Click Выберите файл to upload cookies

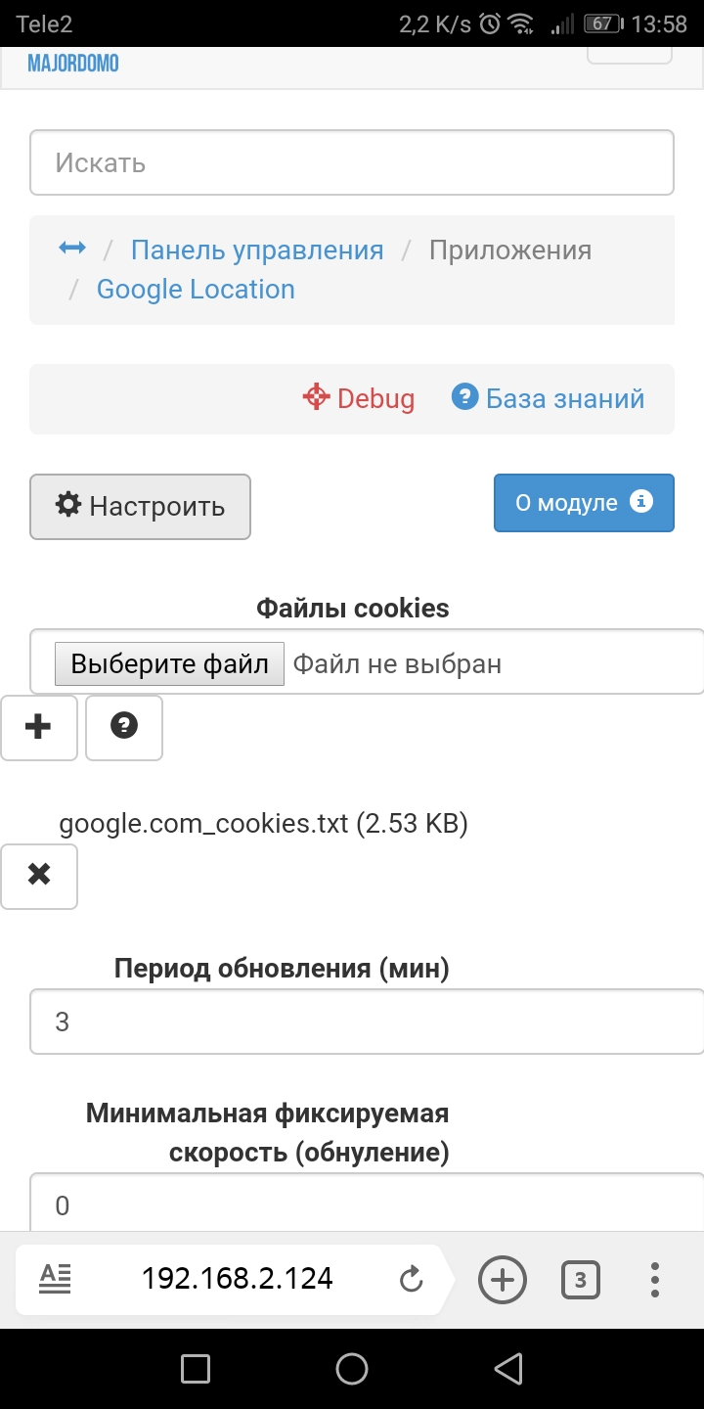(167, 662)
